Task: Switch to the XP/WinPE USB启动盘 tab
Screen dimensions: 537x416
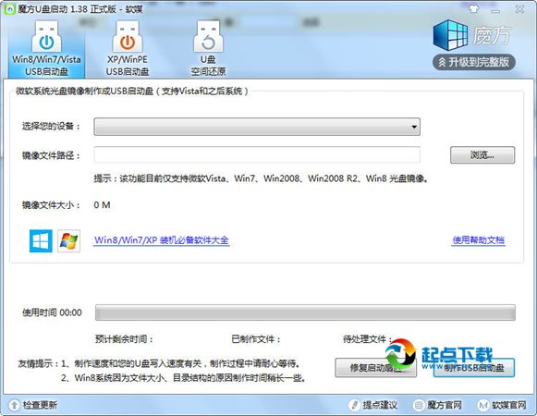Action: (x=128, y=49)
